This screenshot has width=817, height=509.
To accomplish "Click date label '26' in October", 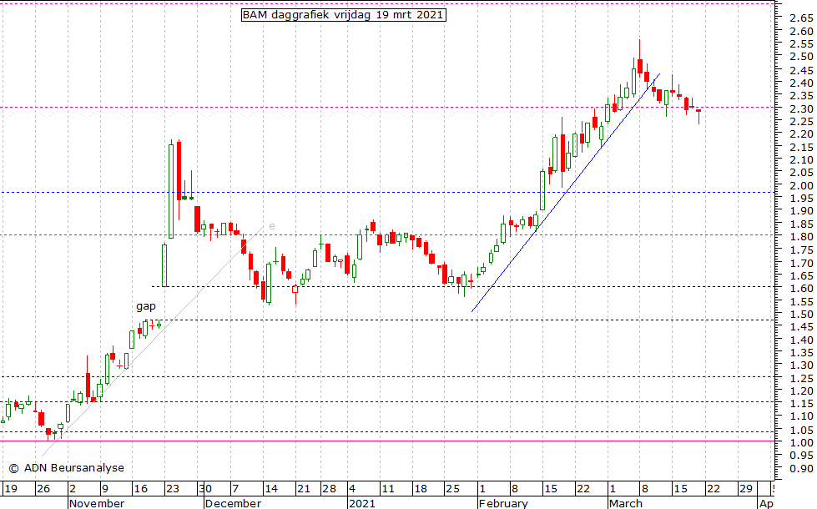I will 43,489.
